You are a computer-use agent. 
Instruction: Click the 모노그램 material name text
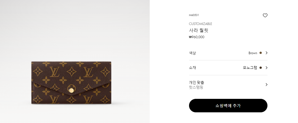pos(250,68)
